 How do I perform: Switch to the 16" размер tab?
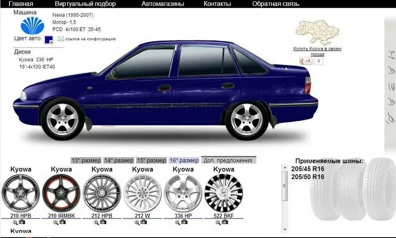(x=184, y=160)
